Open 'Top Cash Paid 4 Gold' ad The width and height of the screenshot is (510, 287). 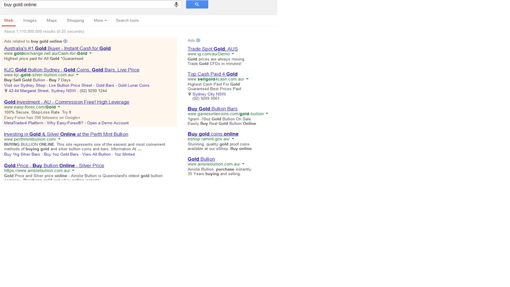tap(212, 74)
